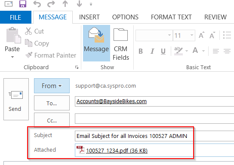Click into the Cc field

(x=154, y=119)
